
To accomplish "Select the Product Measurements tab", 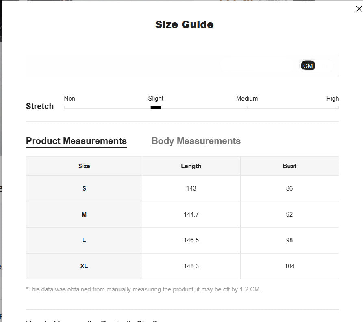I will [76, 141].
